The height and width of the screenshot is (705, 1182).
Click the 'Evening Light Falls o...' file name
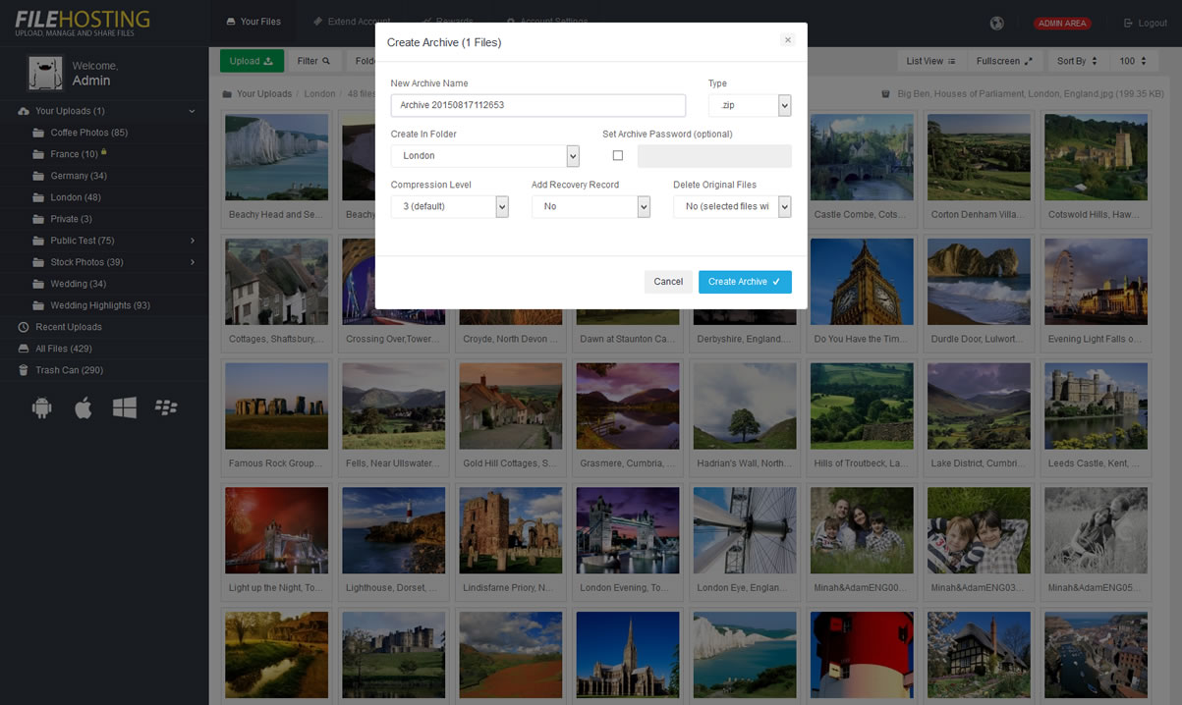pos(1095,339)
